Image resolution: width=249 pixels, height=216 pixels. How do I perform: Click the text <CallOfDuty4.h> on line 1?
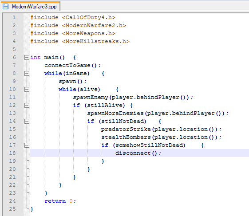[89, 17]
